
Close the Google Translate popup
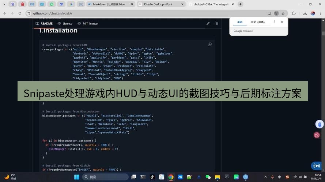[x=282, y=22]
